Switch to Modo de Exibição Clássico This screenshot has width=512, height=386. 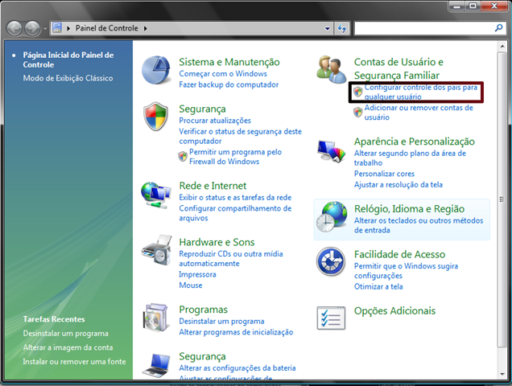click(x=68, y=78)
